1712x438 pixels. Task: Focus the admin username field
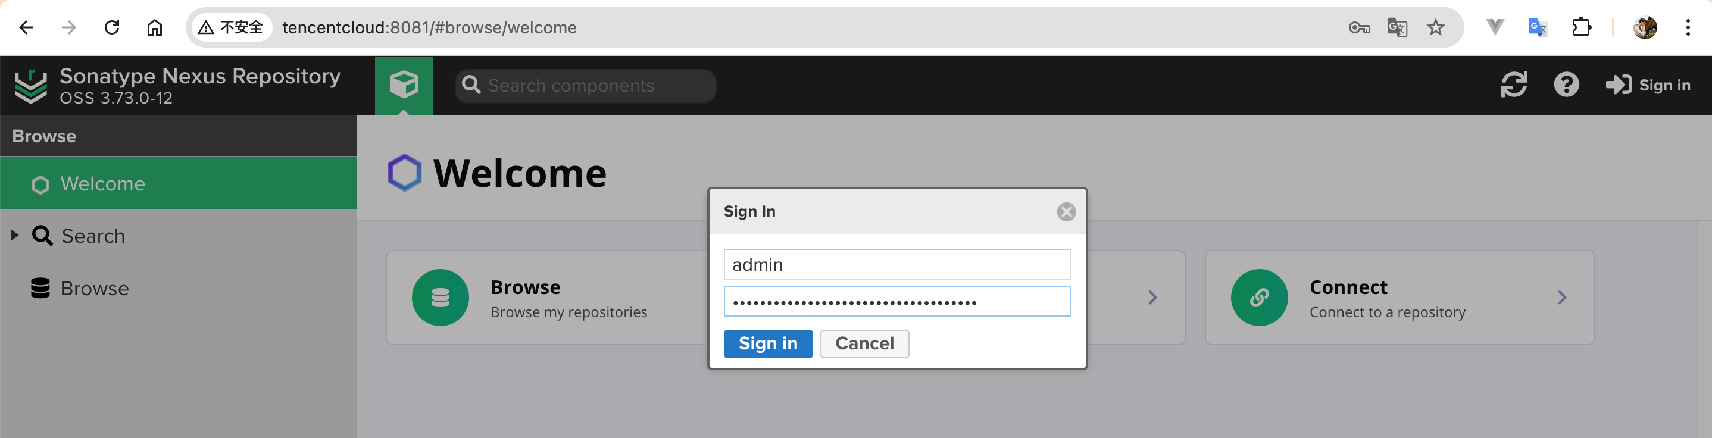896,265
